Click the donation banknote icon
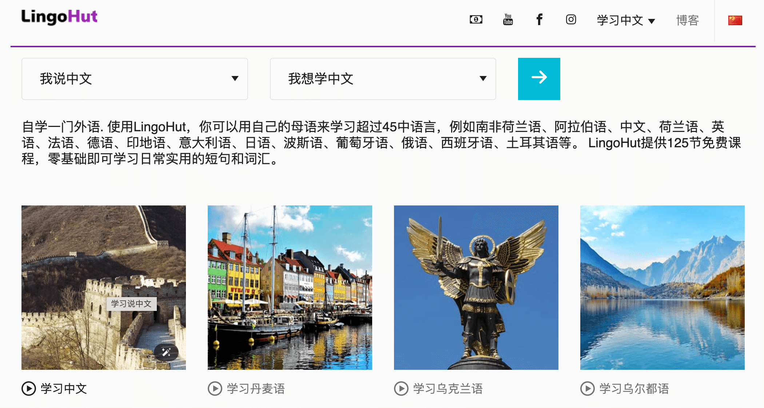The width and height of the screenshot is (764, 408). (x=476, y=19)
